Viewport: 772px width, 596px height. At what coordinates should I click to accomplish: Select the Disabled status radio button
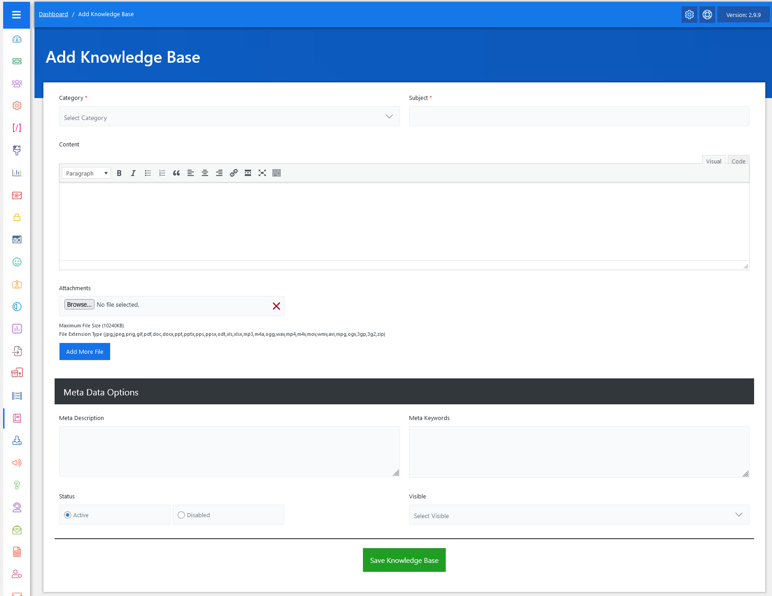(x=181, y=515)
